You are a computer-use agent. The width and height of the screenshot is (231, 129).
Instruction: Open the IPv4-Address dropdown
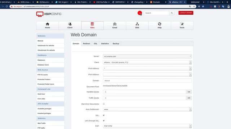147,68
